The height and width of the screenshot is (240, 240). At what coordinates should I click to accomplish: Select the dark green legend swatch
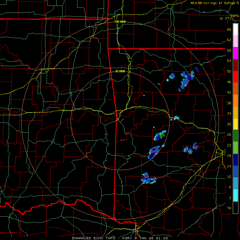pyautogui.click(x=235, y=136)
